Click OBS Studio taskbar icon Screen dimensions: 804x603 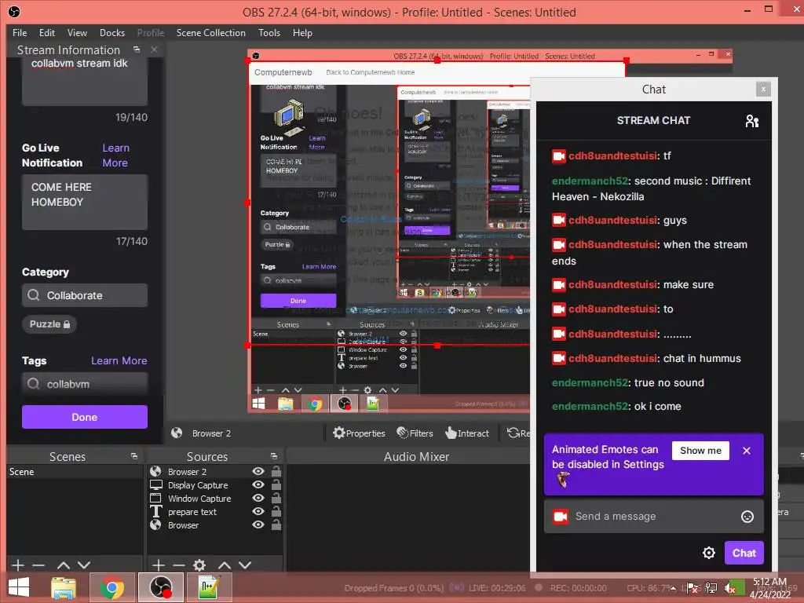[x=160, y=587]
